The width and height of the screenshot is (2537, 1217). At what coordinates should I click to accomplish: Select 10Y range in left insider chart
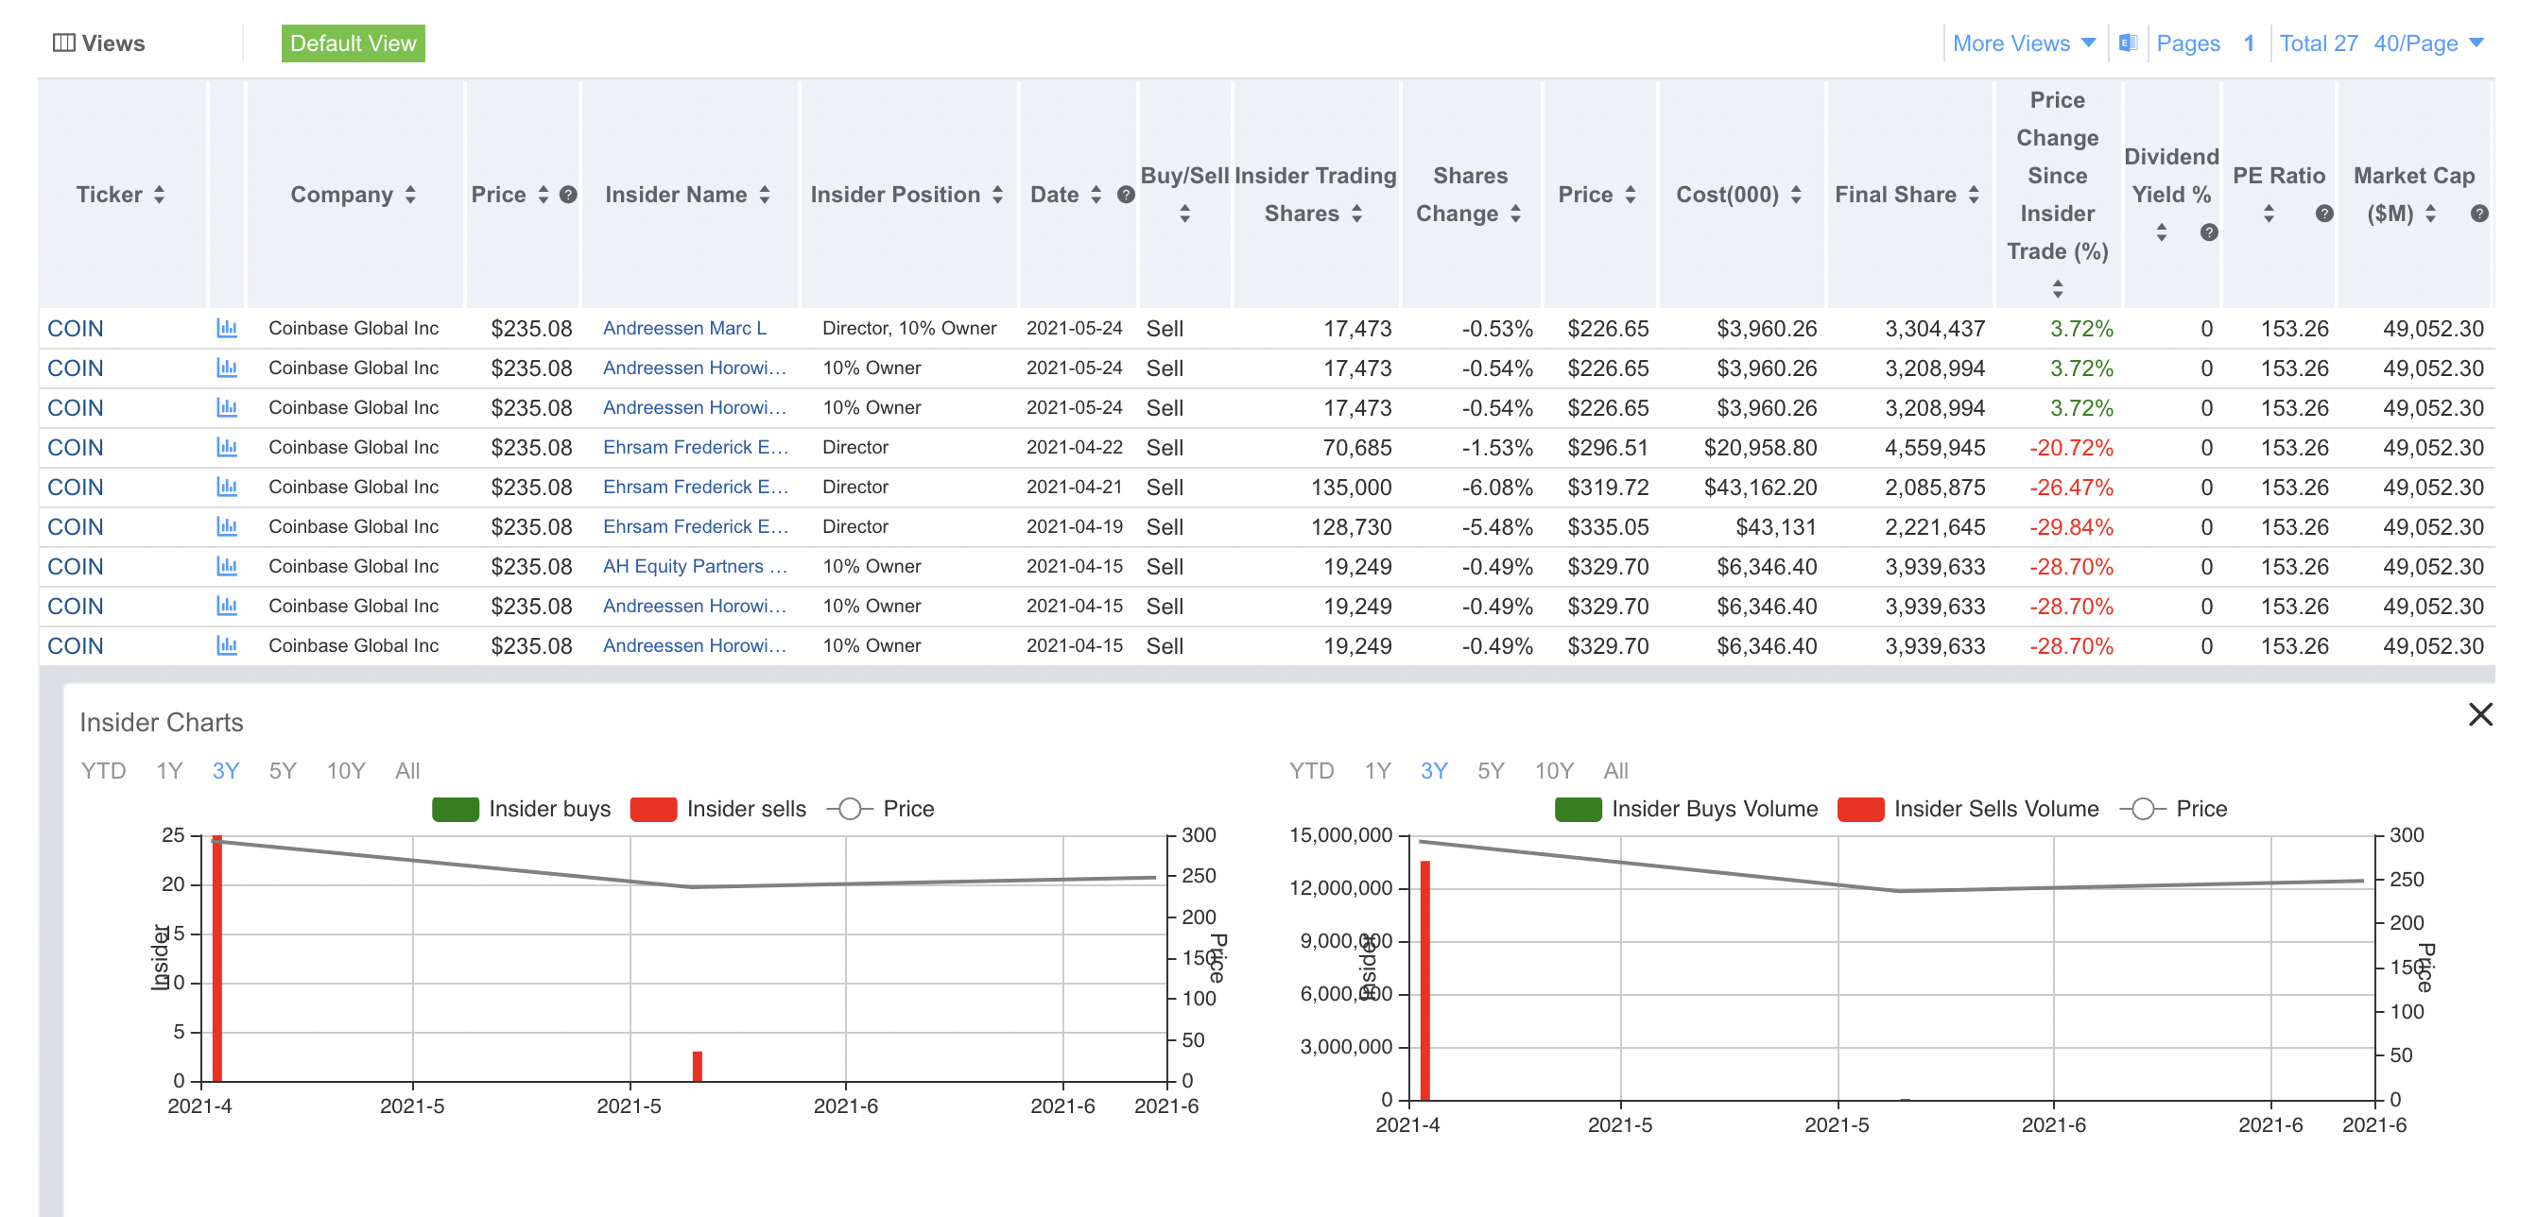pyautogui.click(x=346, y=771)
